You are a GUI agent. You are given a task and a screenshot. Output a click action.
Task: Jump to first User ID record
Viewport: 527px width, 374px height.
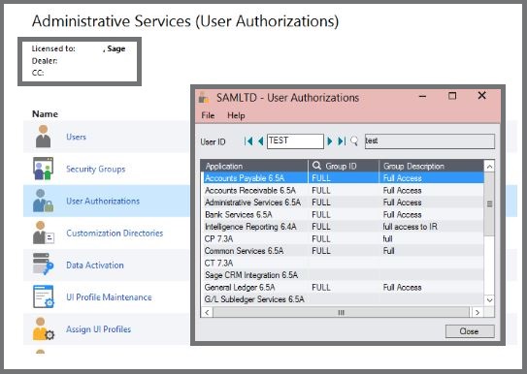[248, 141]
